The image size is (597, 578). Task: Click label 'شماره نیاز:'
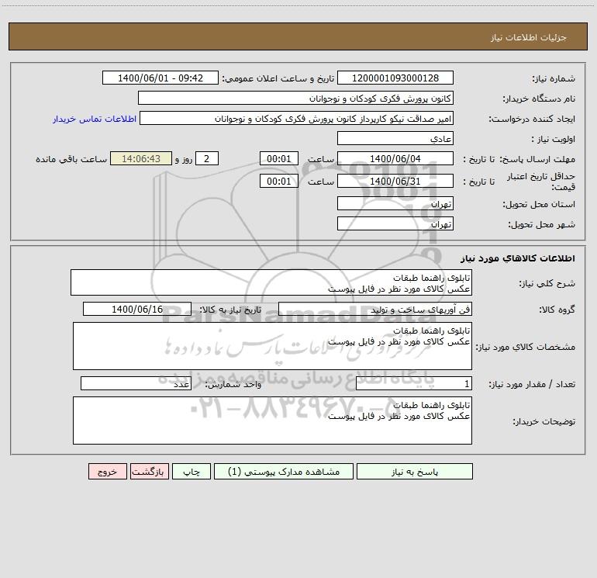(x=554, y=79)
